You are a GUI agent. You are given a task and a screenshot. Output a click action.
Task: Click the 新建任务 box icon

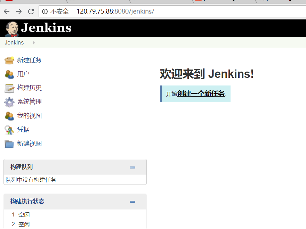click(9, 60)
